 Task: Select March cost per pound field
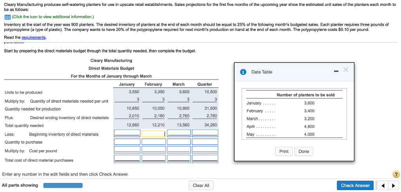[179, 150]
